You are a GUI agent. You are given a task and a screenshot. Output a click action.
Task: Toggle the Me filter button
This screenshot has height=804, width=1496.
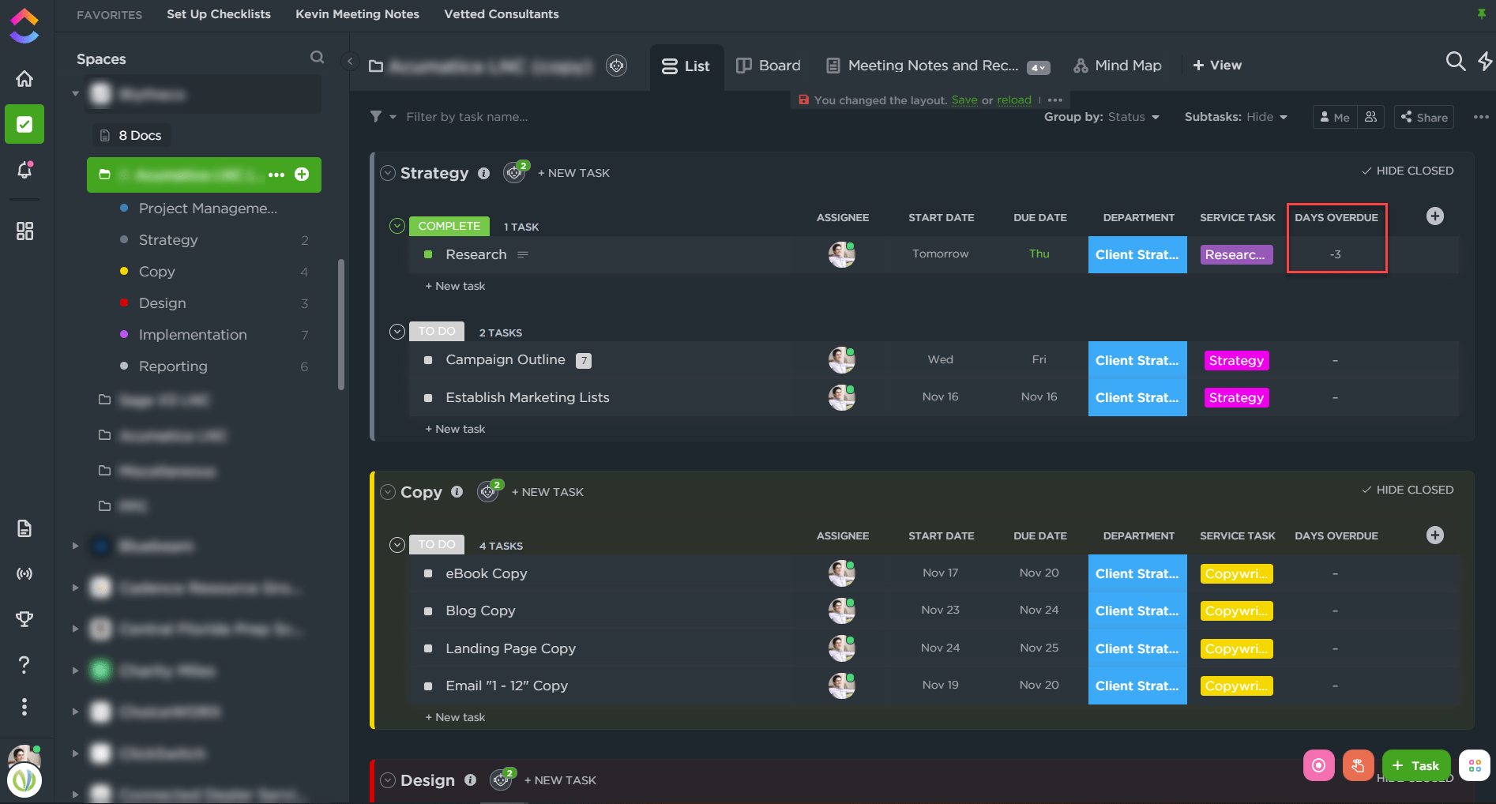[1335, 117]
